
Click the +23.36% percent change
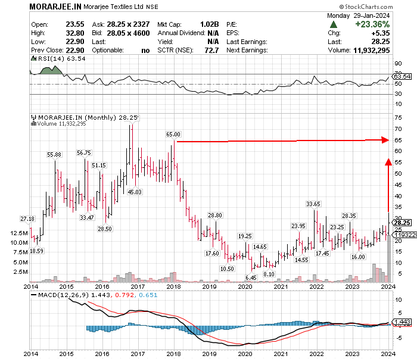point(372,24)
